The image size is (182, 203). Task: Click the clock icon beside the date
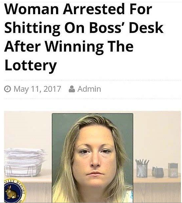tap(7, 89)
